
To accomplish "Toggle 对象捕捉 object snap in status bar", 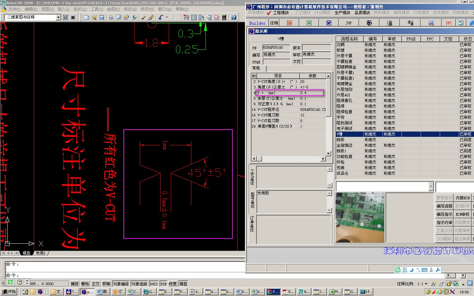I will 121,284.
